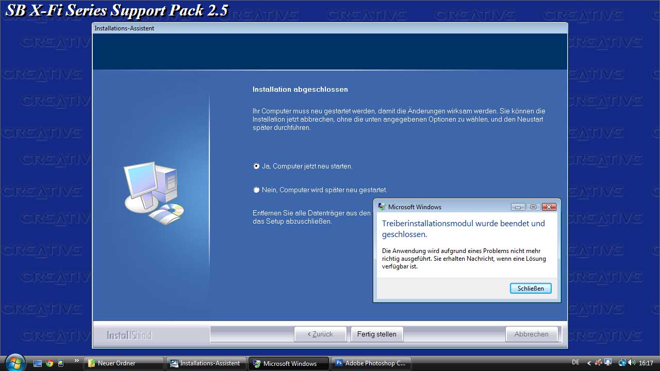Click the DE language indicator

[575, 363]
